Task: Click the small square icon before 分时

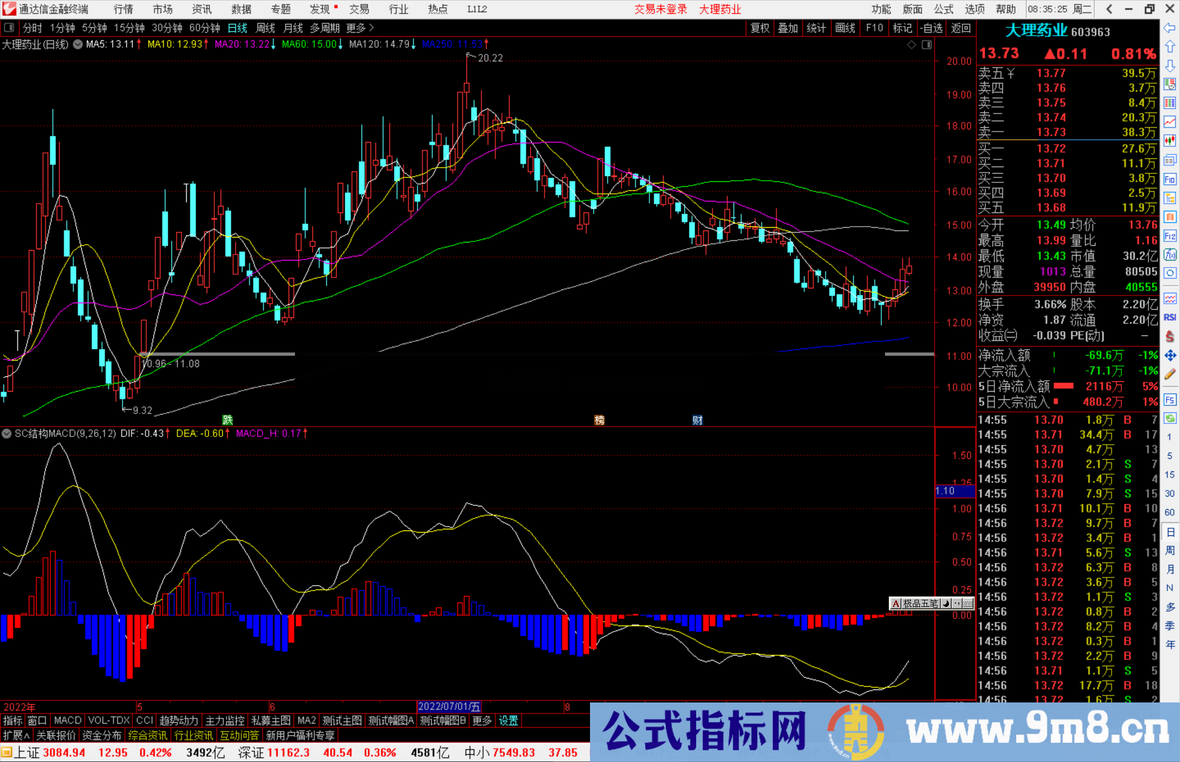Action: [x=9, y=28]
